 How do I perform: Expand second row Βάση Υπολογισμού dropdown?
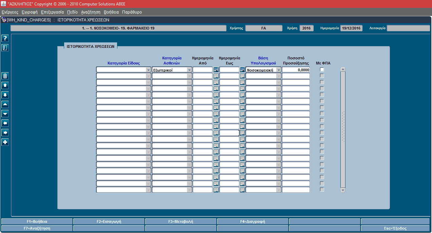point(279,76)
